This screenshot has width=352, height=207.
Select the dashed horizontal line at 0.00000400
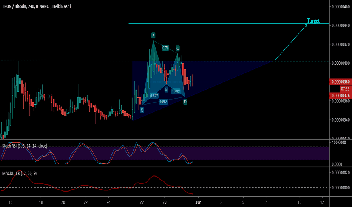165,61
